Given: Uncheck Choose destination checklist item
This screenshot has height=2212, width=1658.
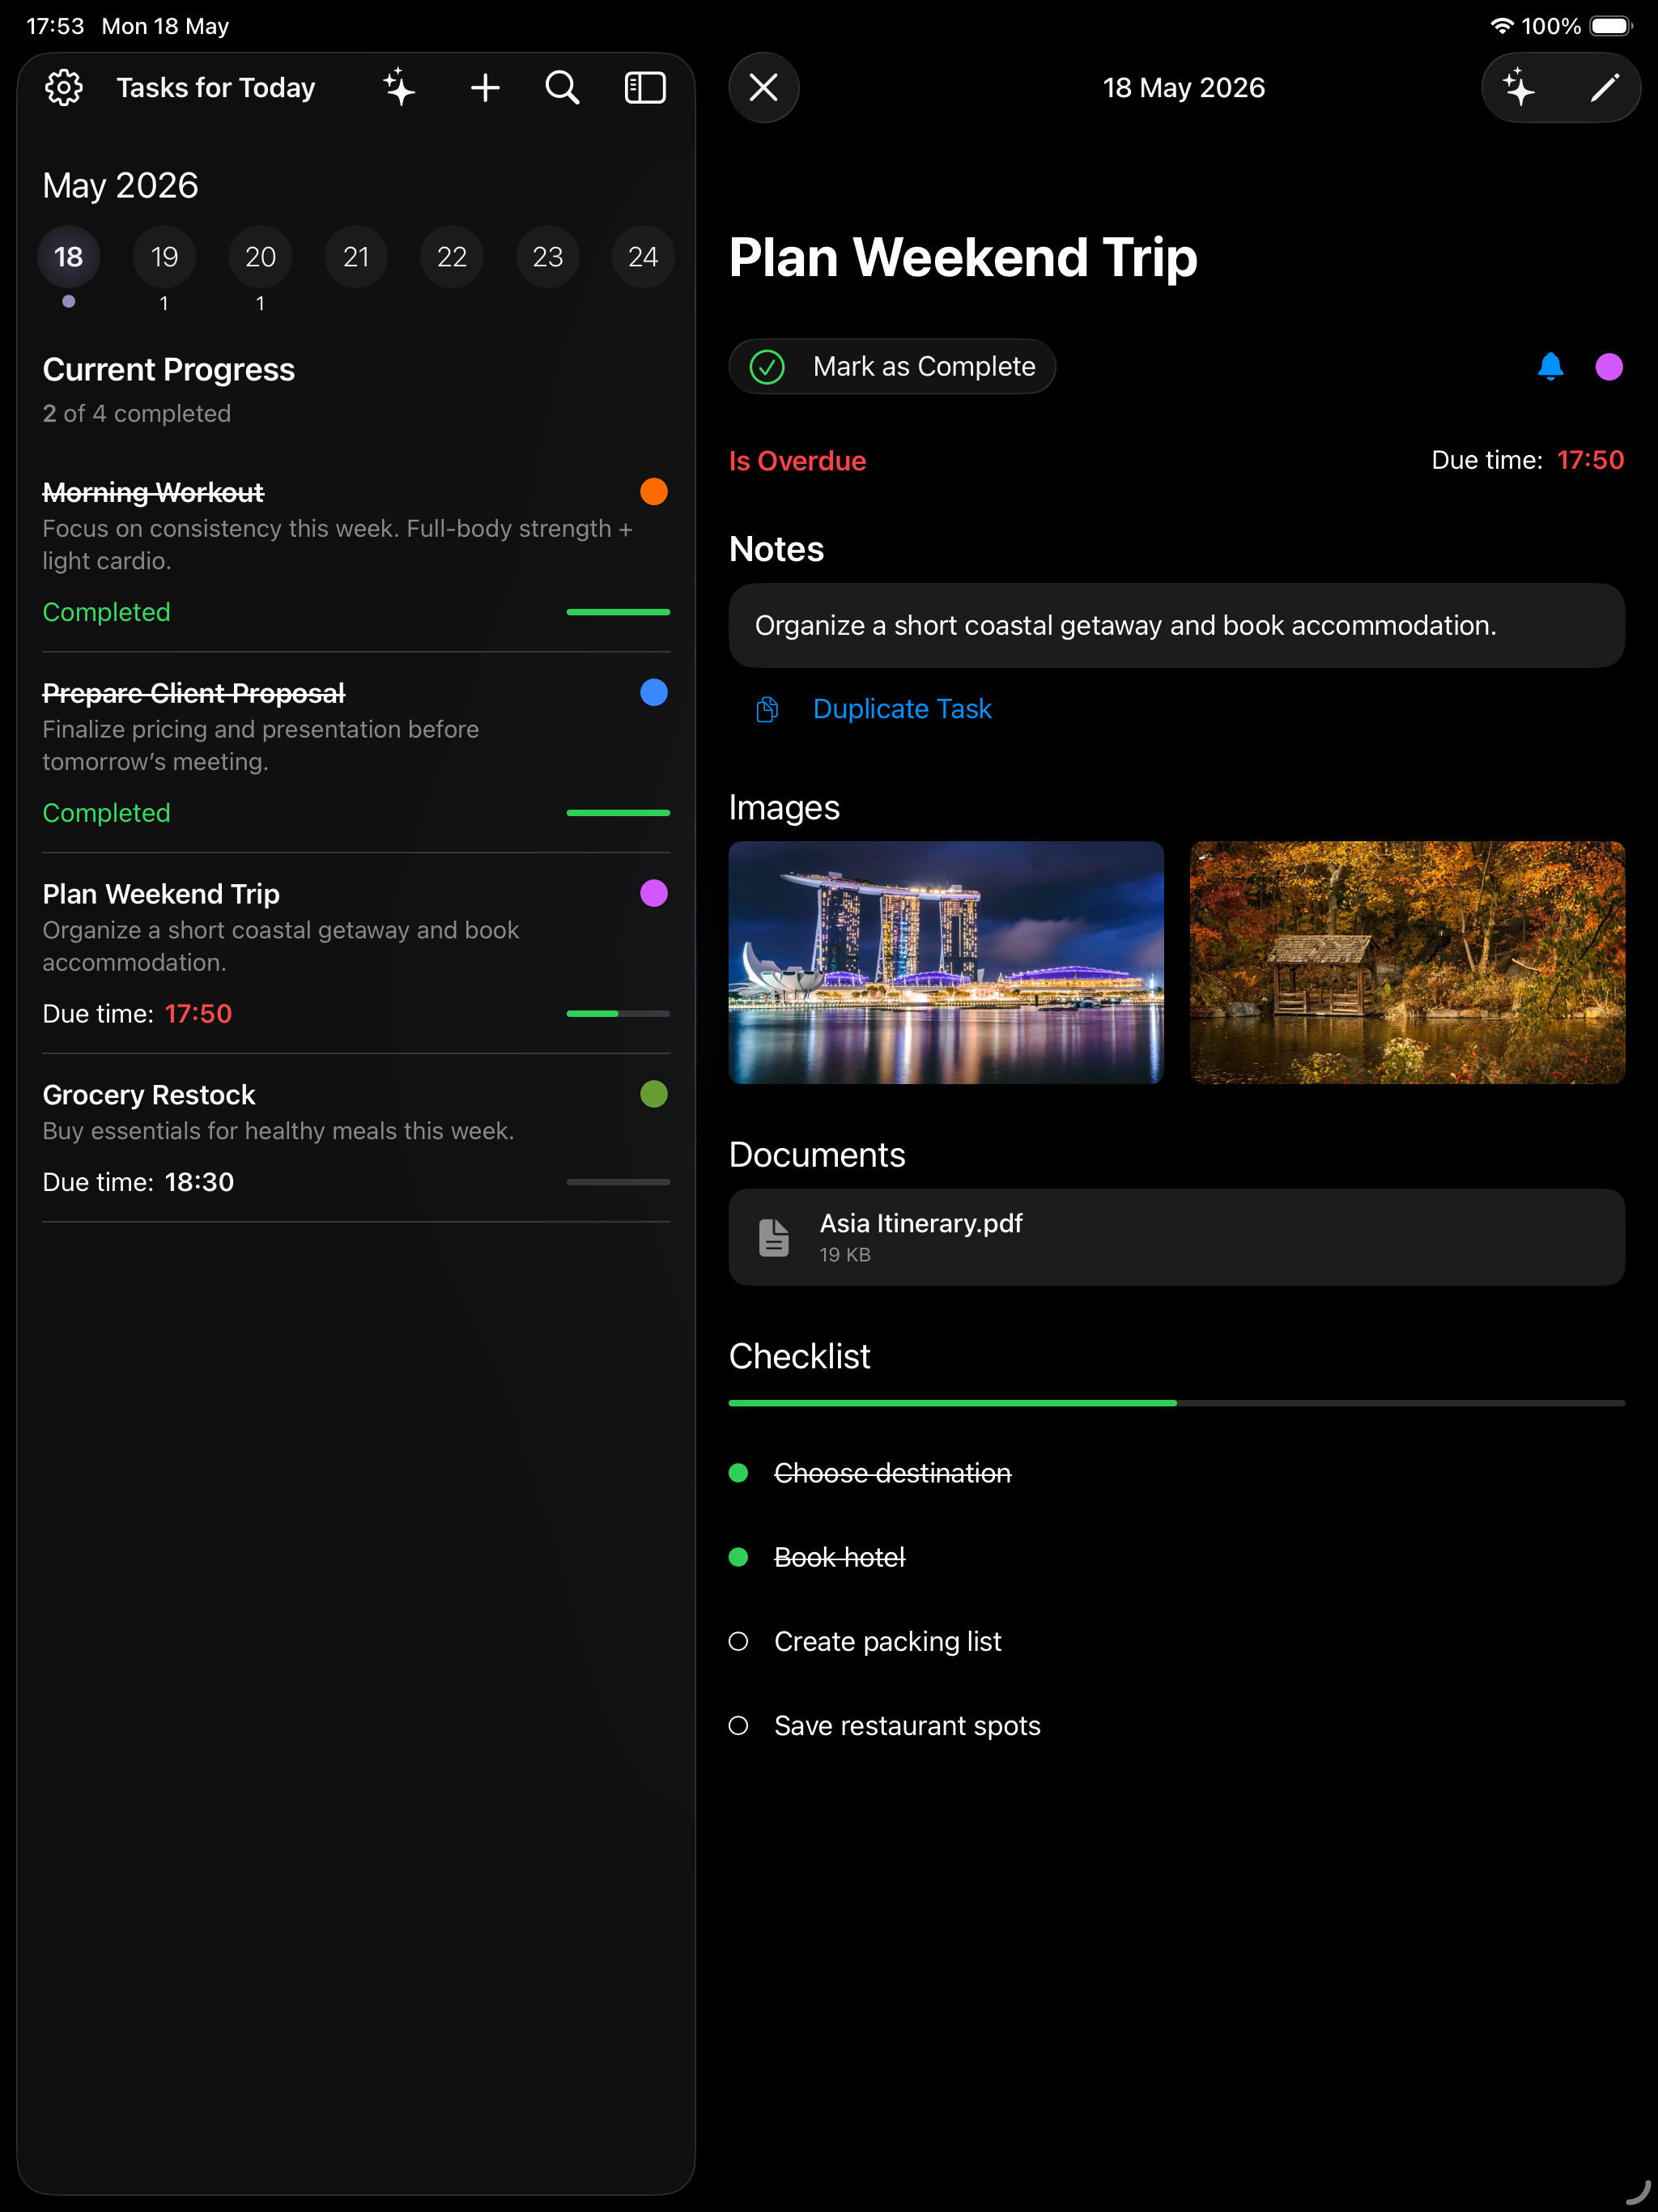Looking at the screenshot, I should 738,1473.
